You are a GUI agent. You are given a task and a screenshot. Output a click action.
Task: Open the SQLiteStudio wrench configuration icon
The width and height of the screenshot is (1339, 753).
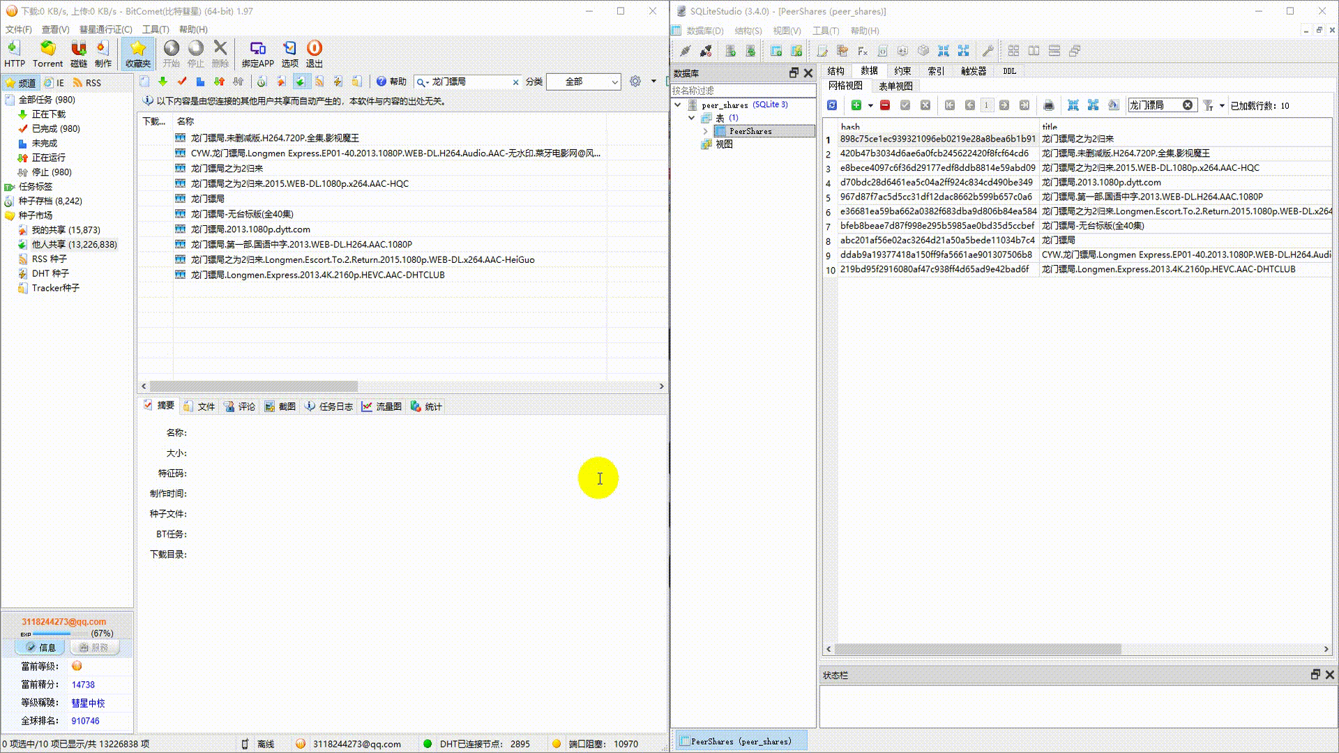pos(988,51)
